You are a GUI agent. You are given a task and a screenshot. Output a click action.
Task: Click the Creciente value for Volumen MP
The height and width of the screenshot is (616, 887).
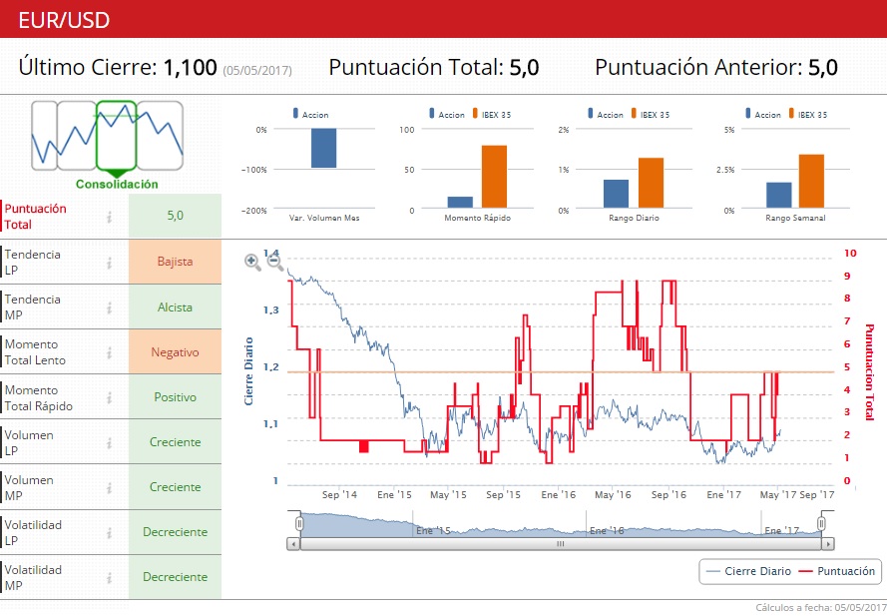tap(175, 487)
